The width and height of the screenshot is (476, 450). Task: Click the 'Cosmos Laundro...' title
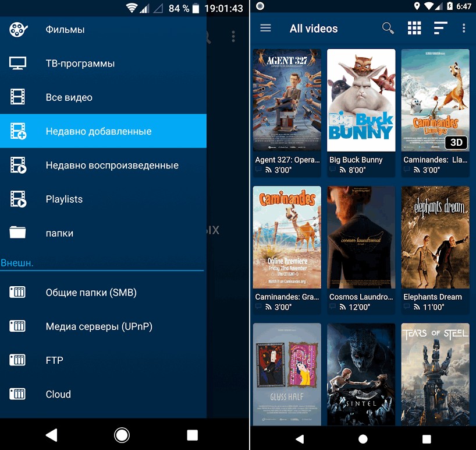coord(361,297)
